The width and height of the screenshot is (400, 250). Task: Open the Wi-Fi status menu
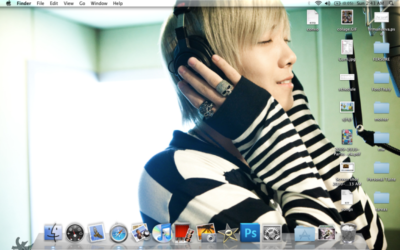click(x=318, y=3)
